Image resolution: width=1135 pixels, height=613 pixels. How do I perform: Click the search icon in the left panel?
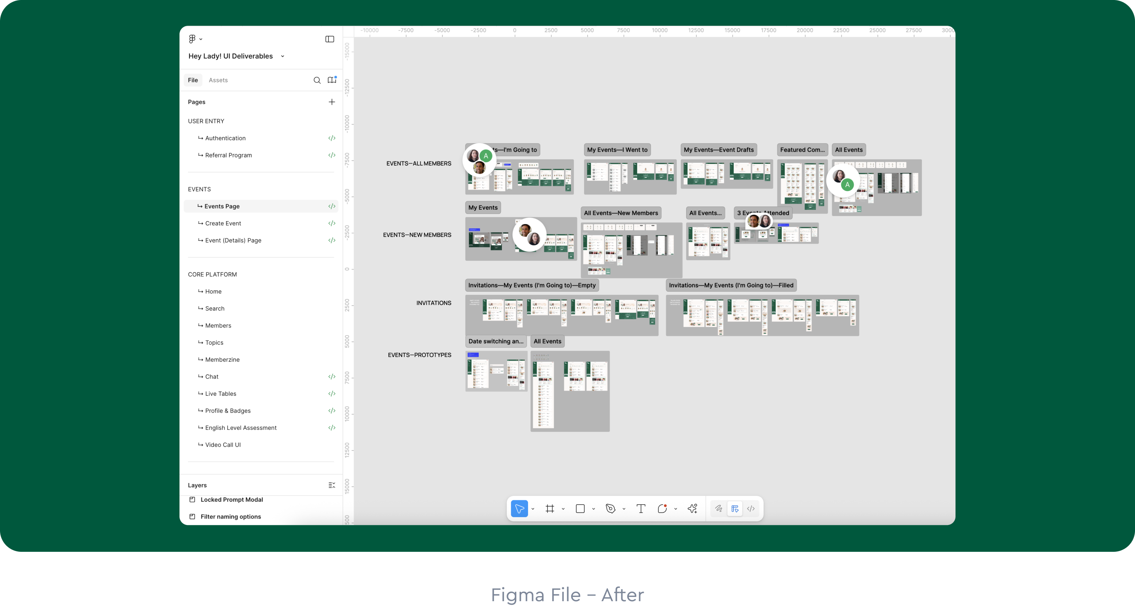317,80
